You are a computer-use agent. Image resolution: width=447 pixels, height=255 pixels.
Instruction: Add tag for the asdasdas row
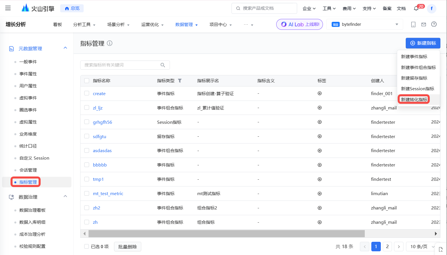click(319, 151)
